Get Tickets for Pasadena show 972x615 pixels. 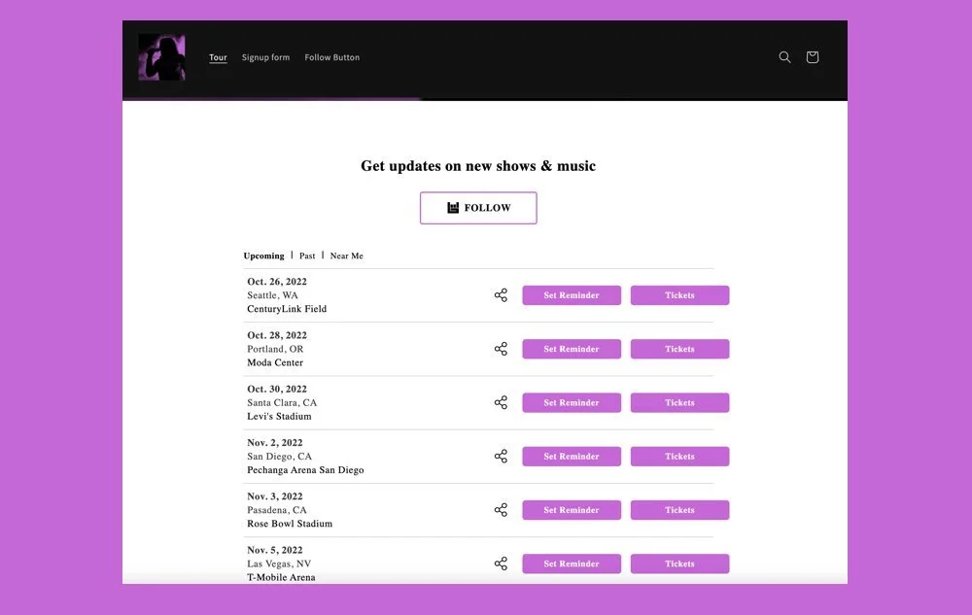point(679,510)
